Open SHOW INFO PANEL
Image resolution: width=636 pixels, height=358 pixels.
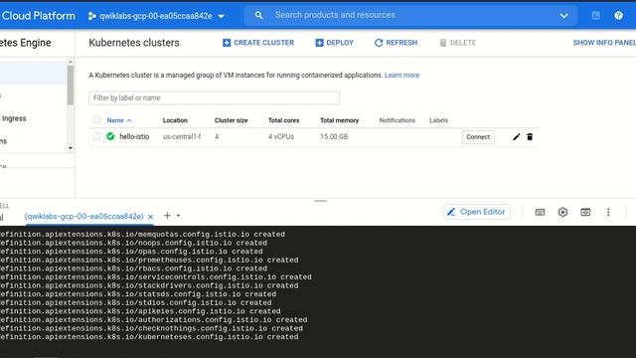[604, 43]
